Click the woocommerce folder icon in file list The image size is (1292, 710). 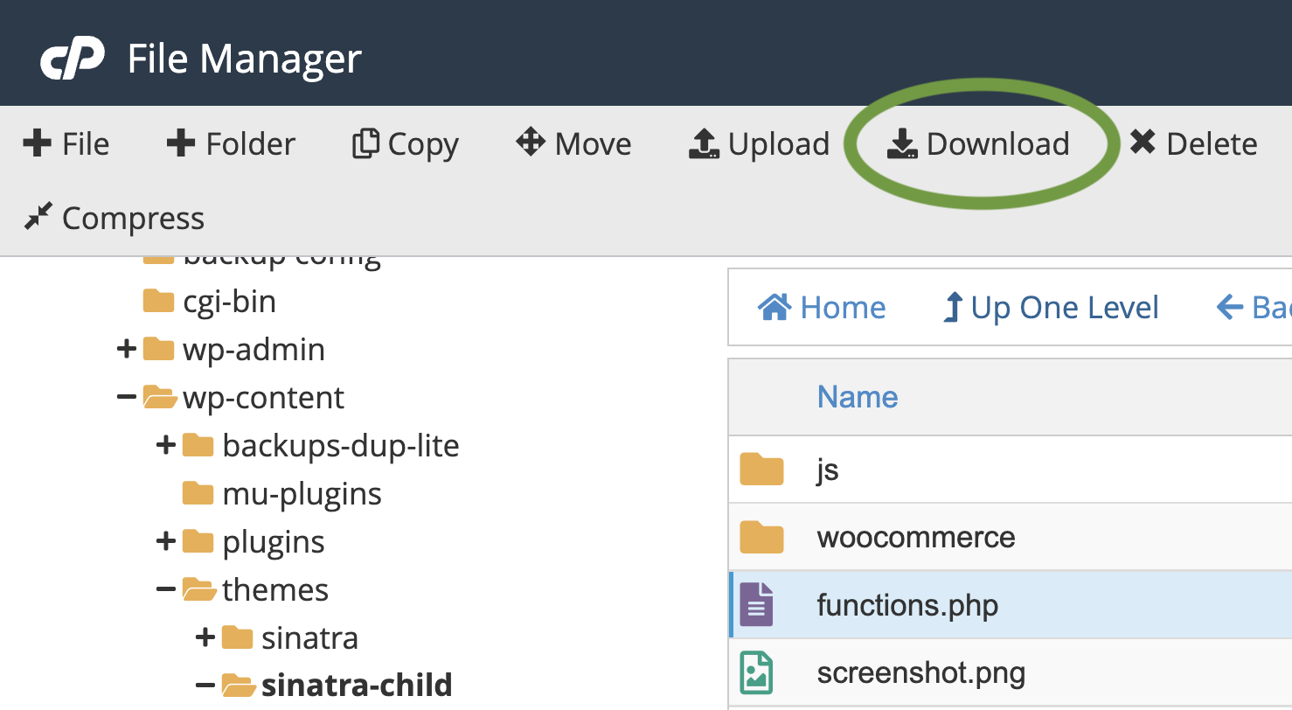(x=761, y=537)
